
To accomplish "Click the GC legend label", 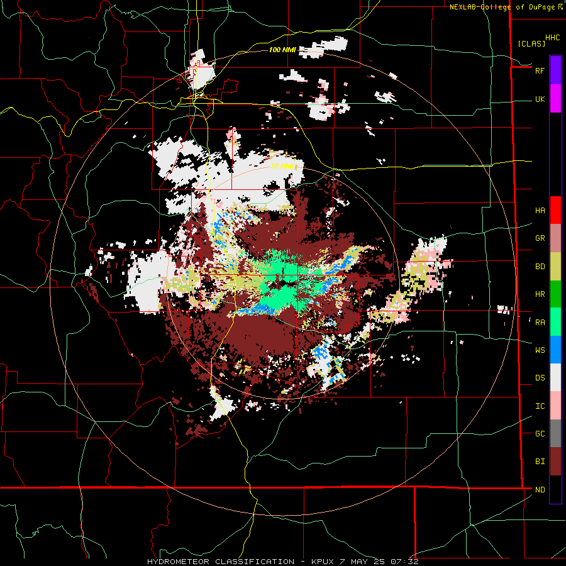I will point(540,434).
